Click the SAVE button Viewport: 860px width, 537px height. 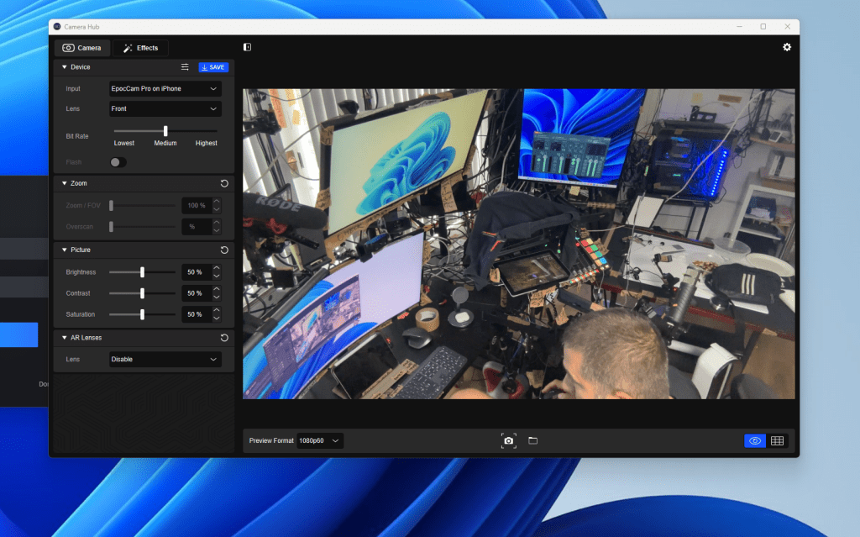pos(213,67)
